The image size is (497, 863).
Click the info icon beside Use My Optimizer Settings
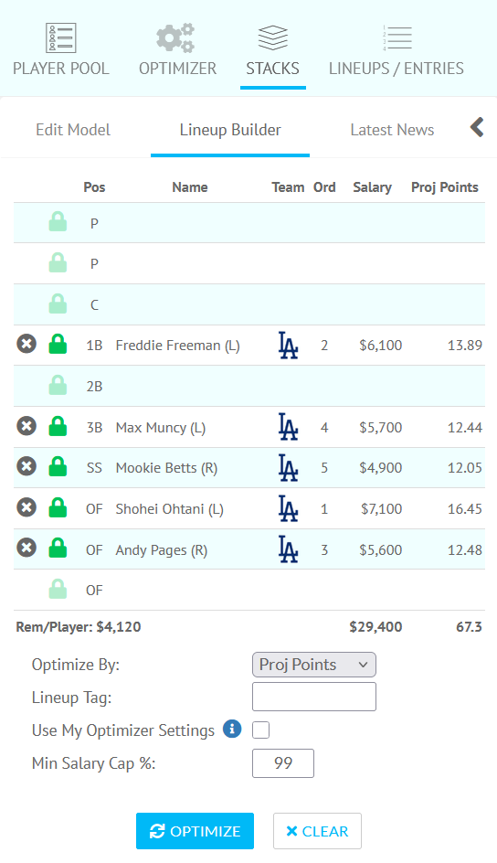(232, 730)
